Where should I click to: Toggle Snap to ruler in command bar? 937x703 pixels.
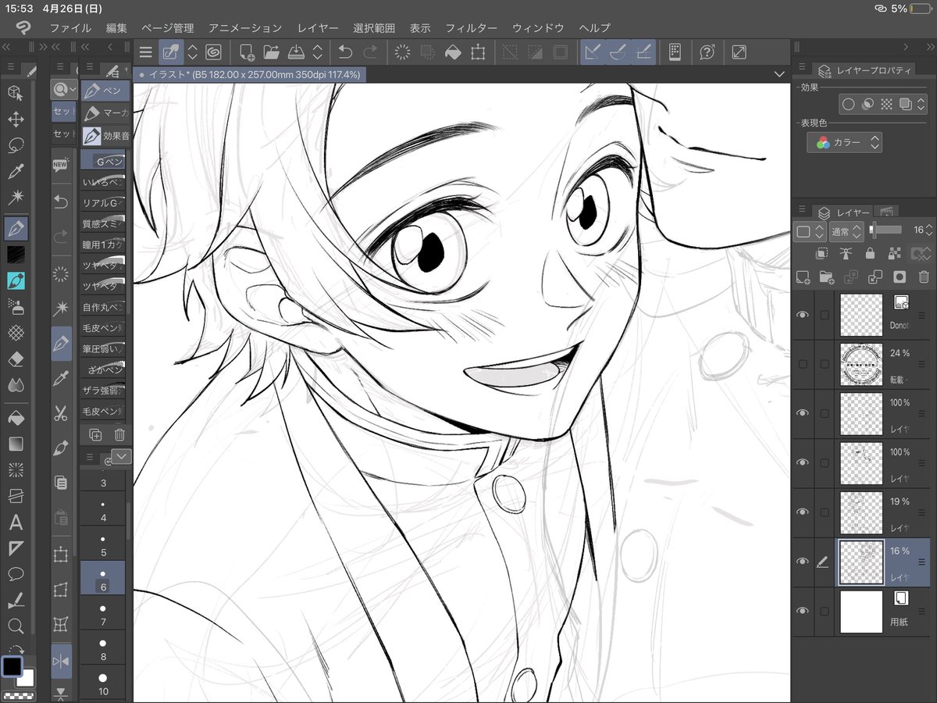tap(593, 52)
